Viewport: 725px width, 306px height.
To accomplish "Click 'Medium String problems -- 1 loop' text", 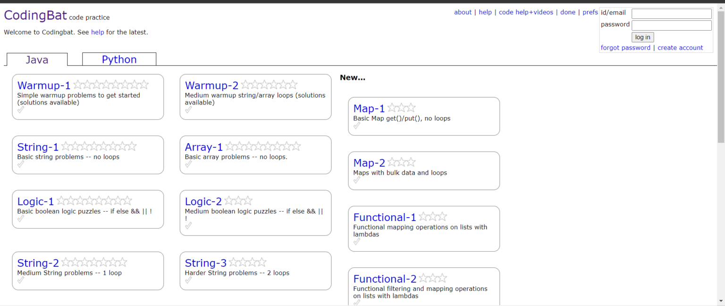I will (x=69, y=273).
